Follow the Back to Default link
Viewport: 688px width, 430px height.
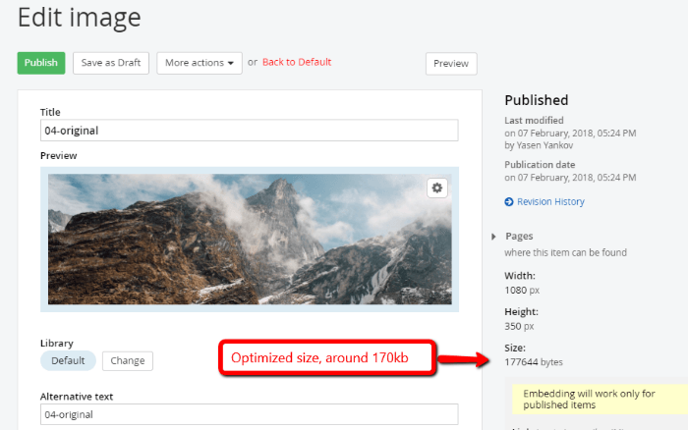coord(296,62)
